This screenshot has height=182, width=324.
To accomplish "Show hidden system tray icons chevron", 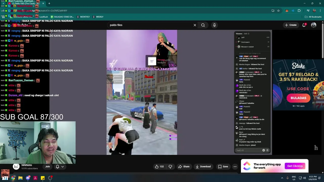I will pos(282,178).
